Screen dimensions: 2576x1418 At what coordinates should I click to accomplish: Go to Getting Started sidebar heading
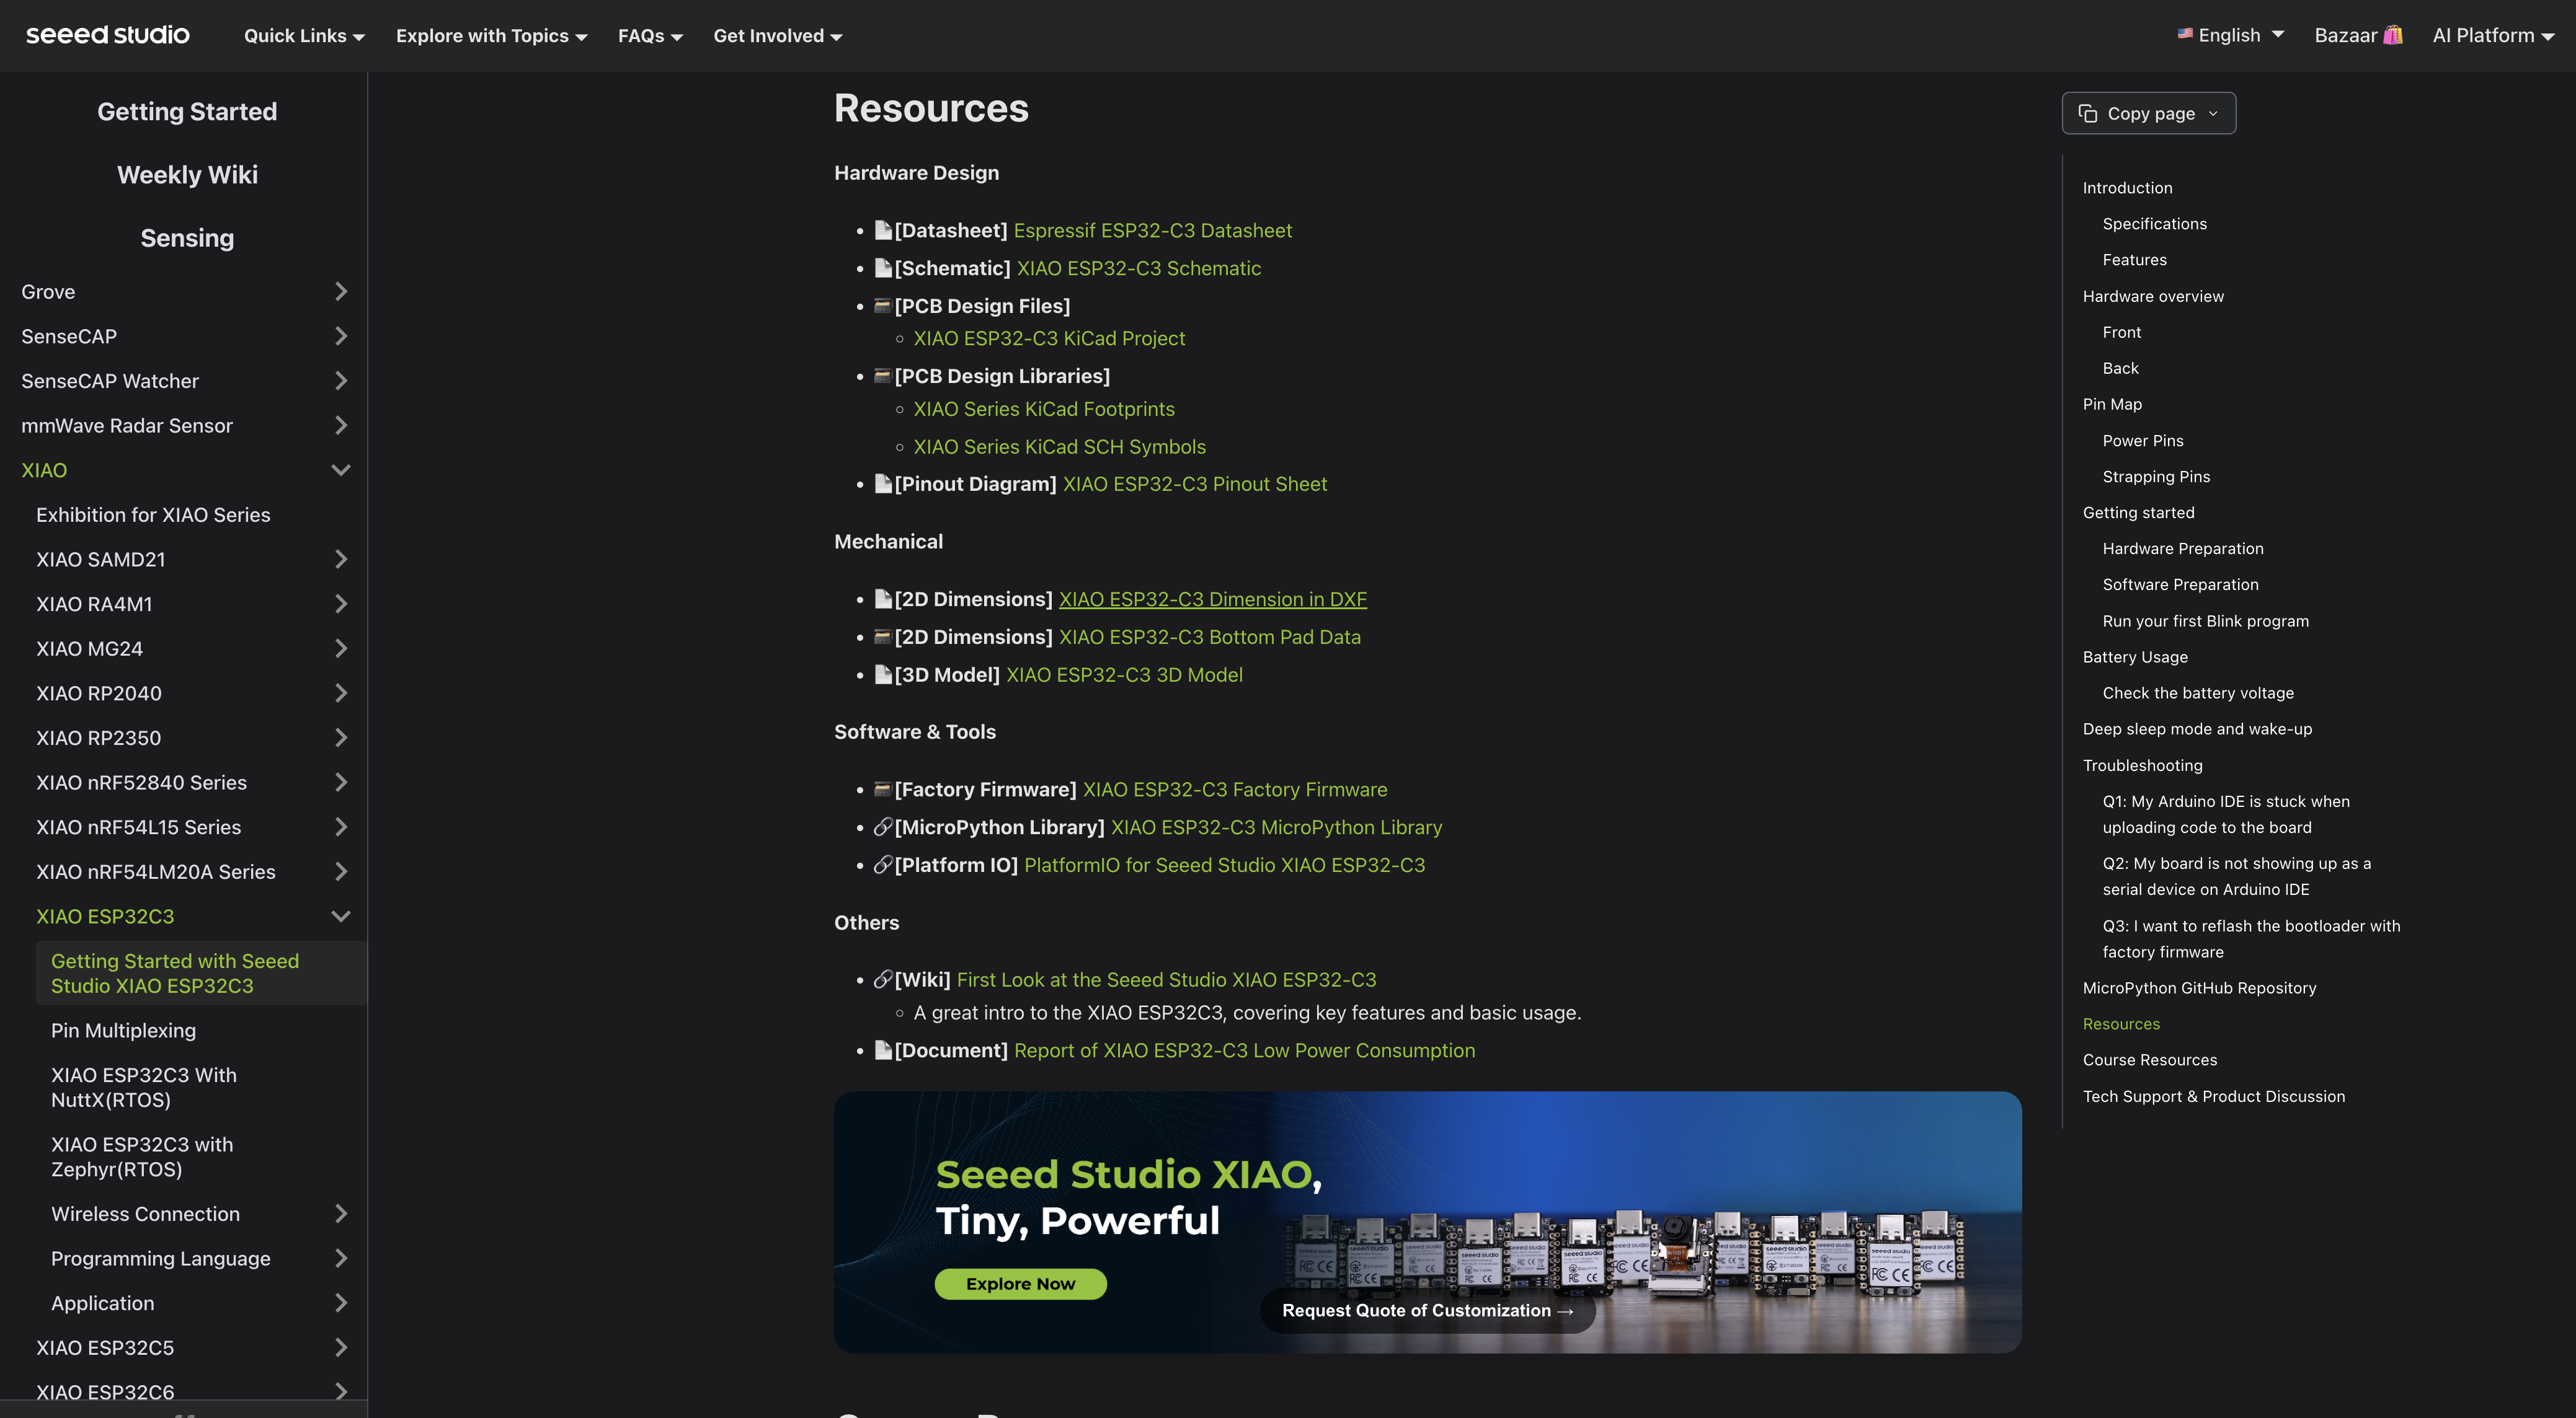click(x=187, y=111)
